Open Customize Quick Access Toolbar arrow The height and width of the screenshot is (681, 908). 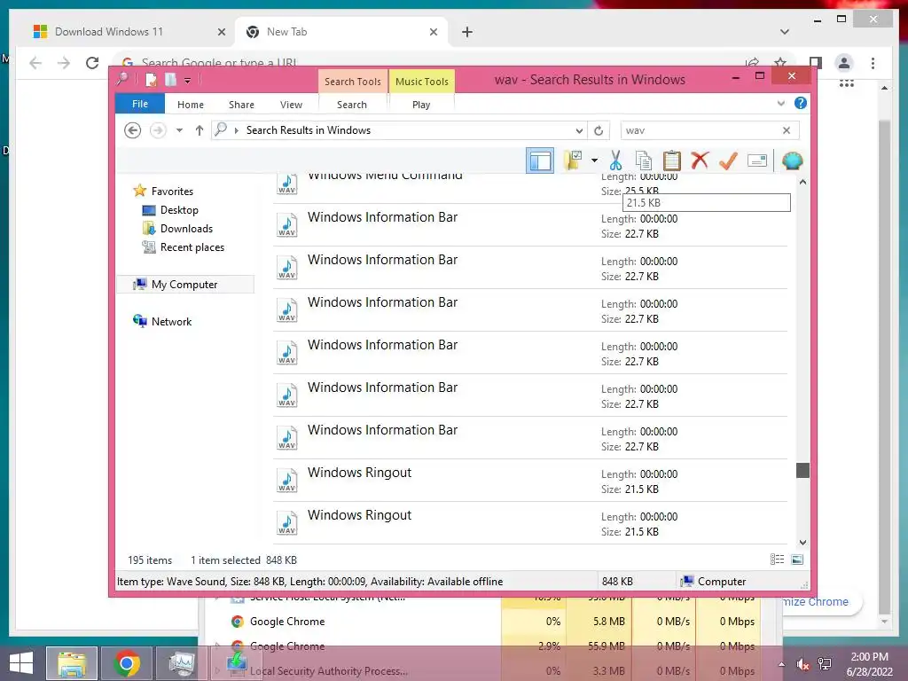188,81
